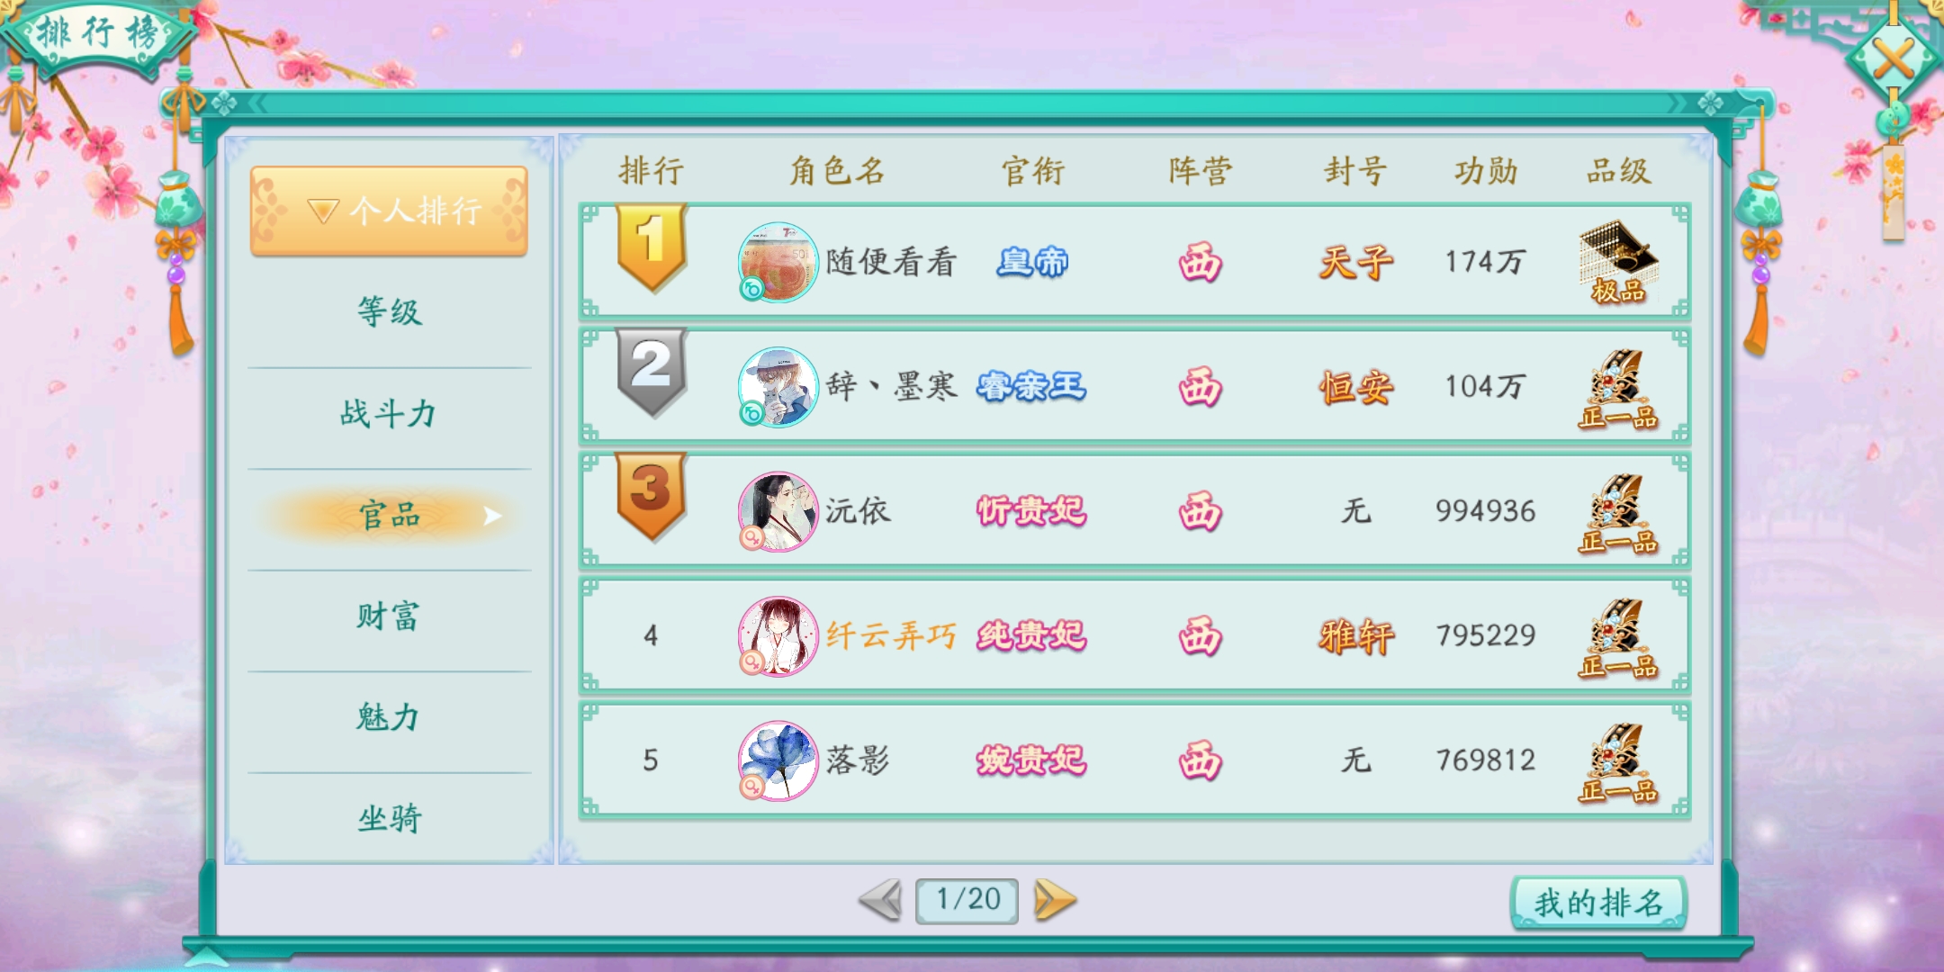
Task: Click the 正一品 badge in 落影's row
Action: click(1618, 761)
